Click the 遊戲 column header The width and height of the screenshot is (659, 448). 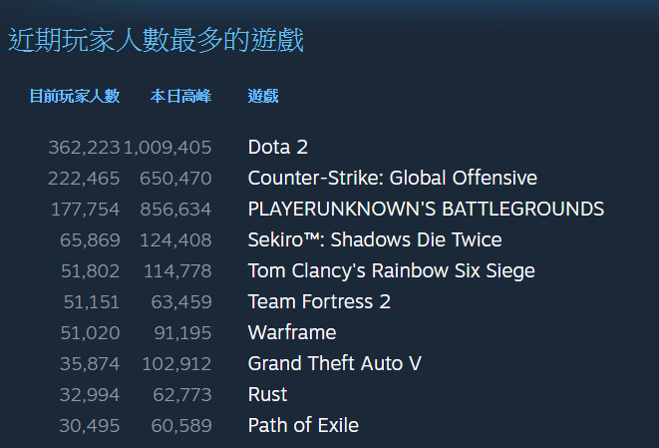click(263, 97)
